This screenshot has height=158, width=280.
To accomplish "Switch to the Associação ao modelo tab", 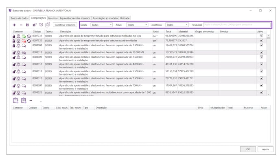I will point(105,18).
